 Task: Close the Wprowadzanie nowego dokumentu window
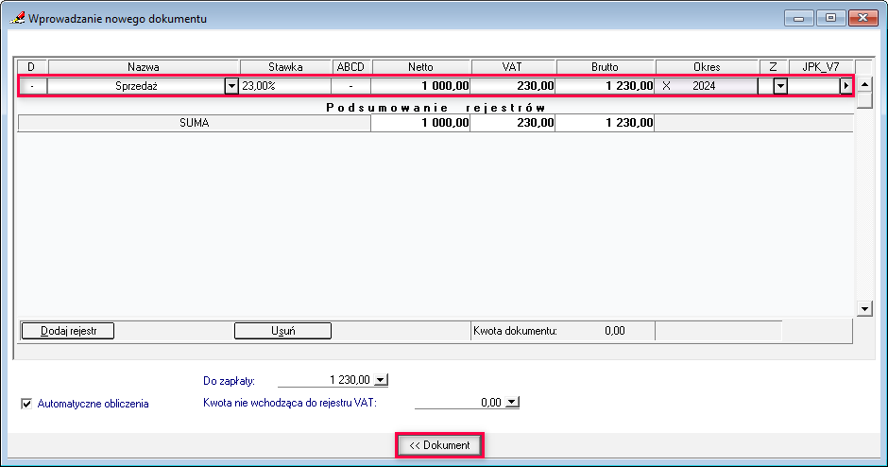[x=863, y=18]
